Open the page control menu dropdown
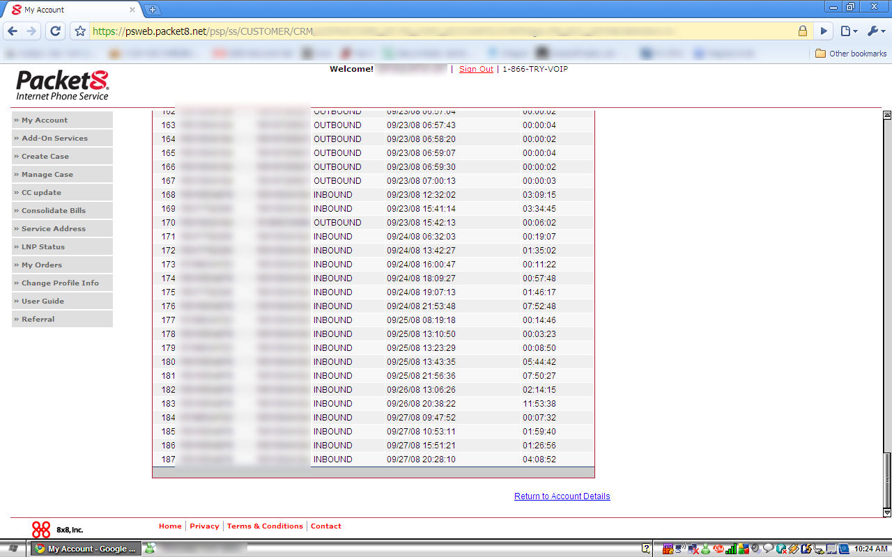 point(848,31)
